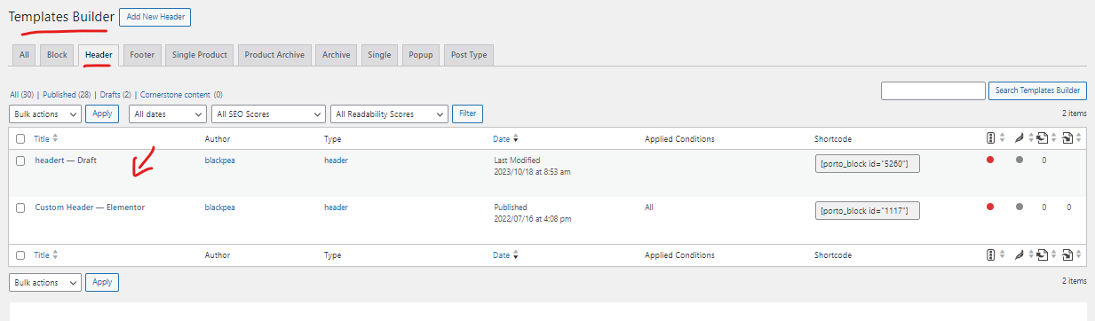Switch to the Archive tab
1095x321 pixels.
coord(336,55)
